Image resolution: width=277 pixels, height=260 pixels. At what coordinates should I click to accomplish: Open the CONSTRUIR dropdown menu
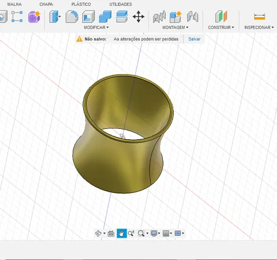pyautogui.click(x=221, y=28)
